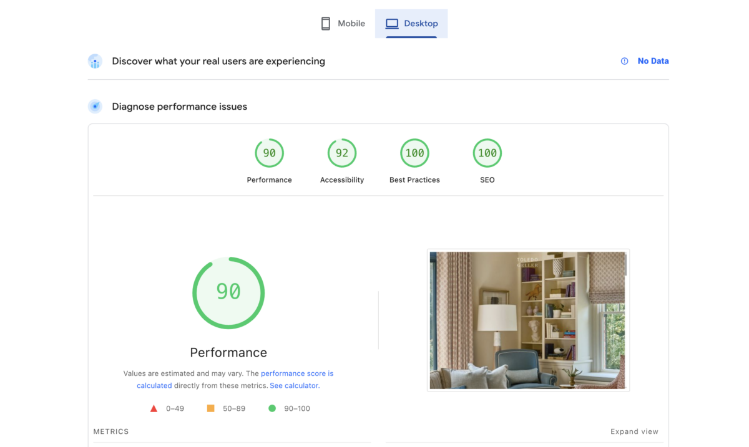
Task: Click the large Performance title under gauge
Action: 228,352
